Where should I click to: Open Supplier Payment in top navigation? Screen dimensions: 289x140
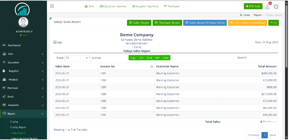click(145, 6)
